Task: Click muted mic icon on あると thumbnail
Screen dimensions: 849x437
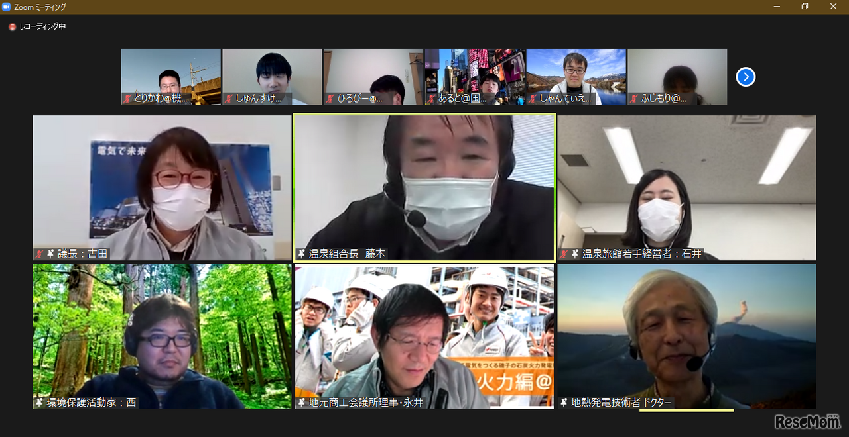Action: [x=431, y=99]
